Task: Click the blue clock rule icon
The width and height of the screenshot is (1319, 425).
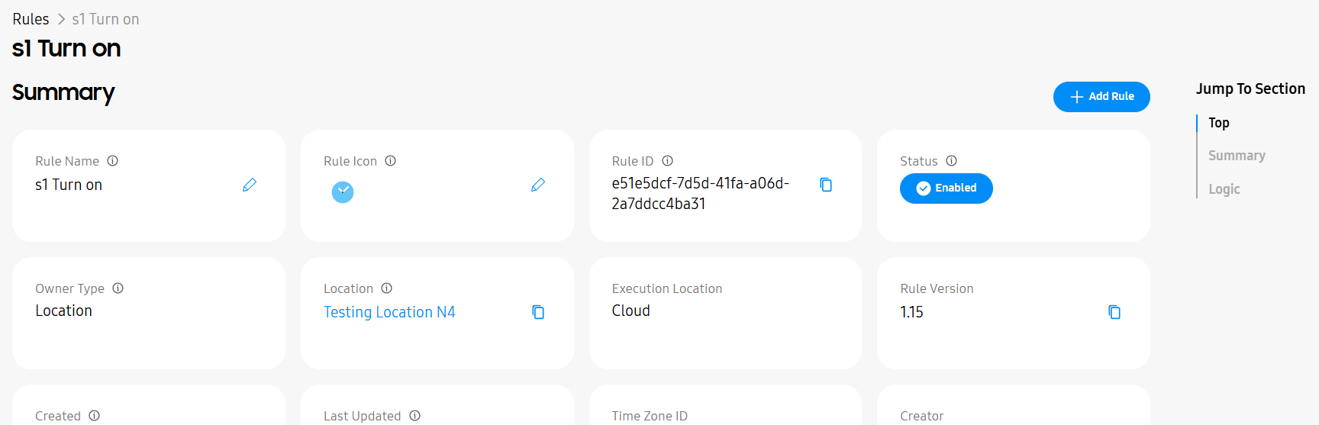Action: click(x=343, y=192)
